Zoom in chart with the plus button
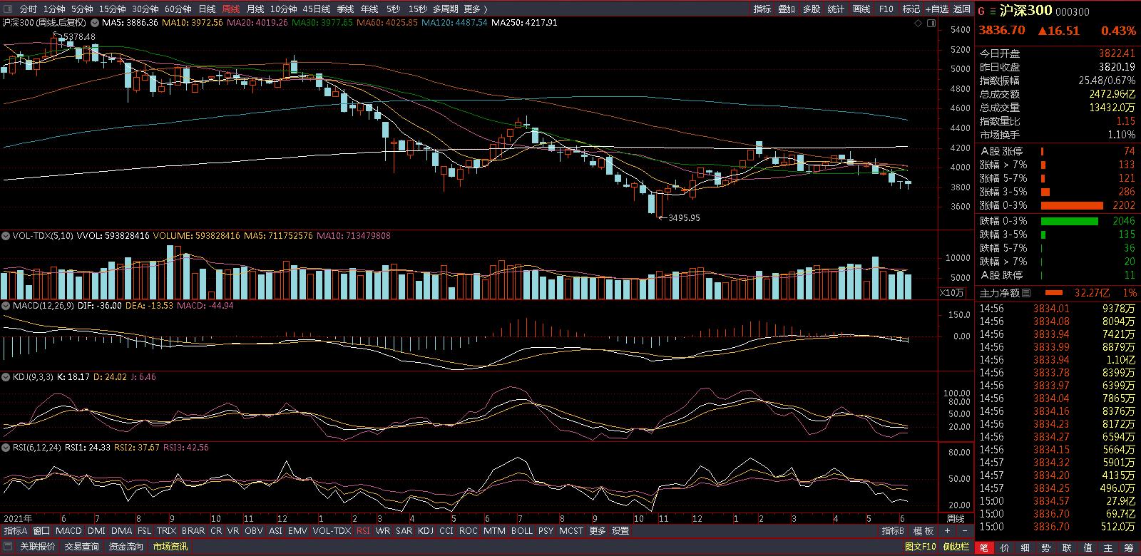 947,531
